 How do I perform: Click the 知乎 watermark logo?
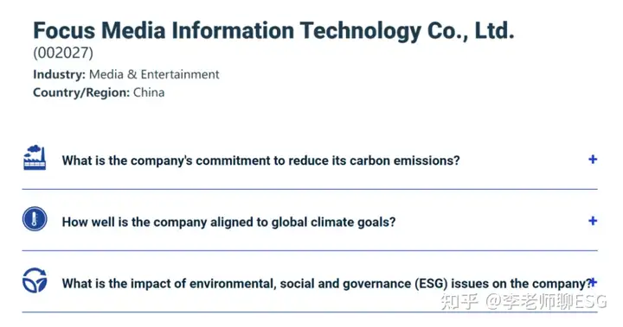point(459,302)
